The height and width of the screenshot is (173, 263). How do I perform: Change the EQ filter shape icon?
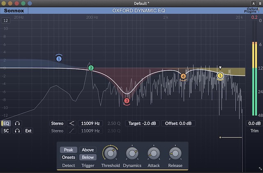[x=72, y=123]
